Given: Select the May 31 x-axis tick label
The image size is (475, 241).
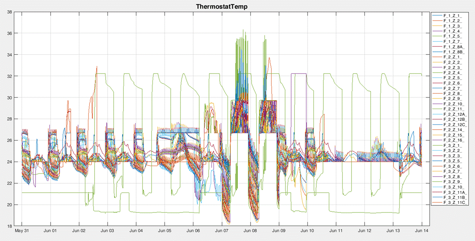Looking at the screenshot, I should [x=21, y=230].
